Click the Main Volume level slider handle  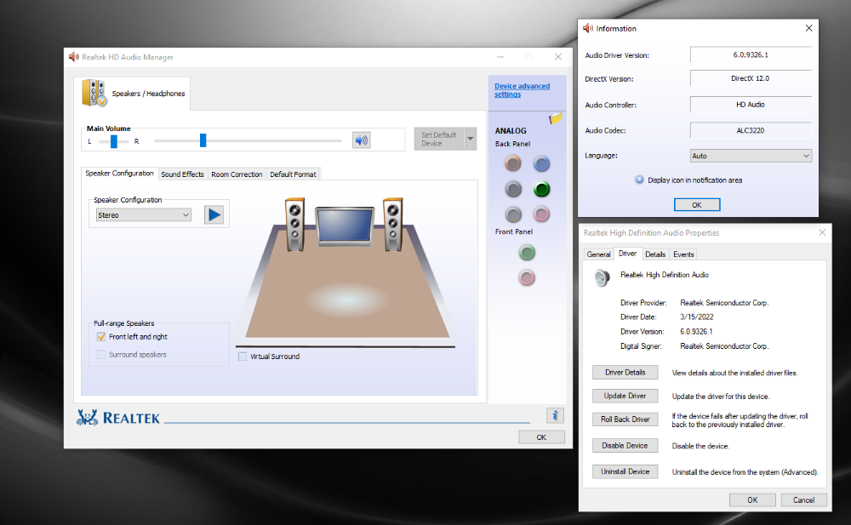click(x=203, y=140)
